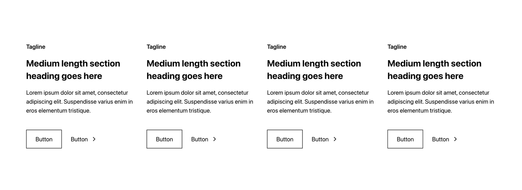Click the outlined Button in the second column
Image resolution: width=522 pixels, height=190 pixels.
164,139
